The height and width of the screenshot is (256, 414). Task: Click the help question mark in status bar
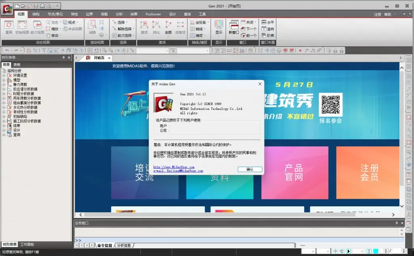[x=370, y=251]
